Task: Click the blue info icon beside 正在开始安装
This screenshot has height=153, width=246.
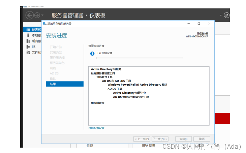Action: point(92,54)
